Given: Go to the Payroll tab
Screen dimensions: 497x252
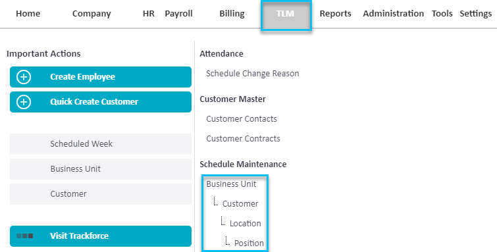Looking at the screenshot, I should (x=178, y=14).
